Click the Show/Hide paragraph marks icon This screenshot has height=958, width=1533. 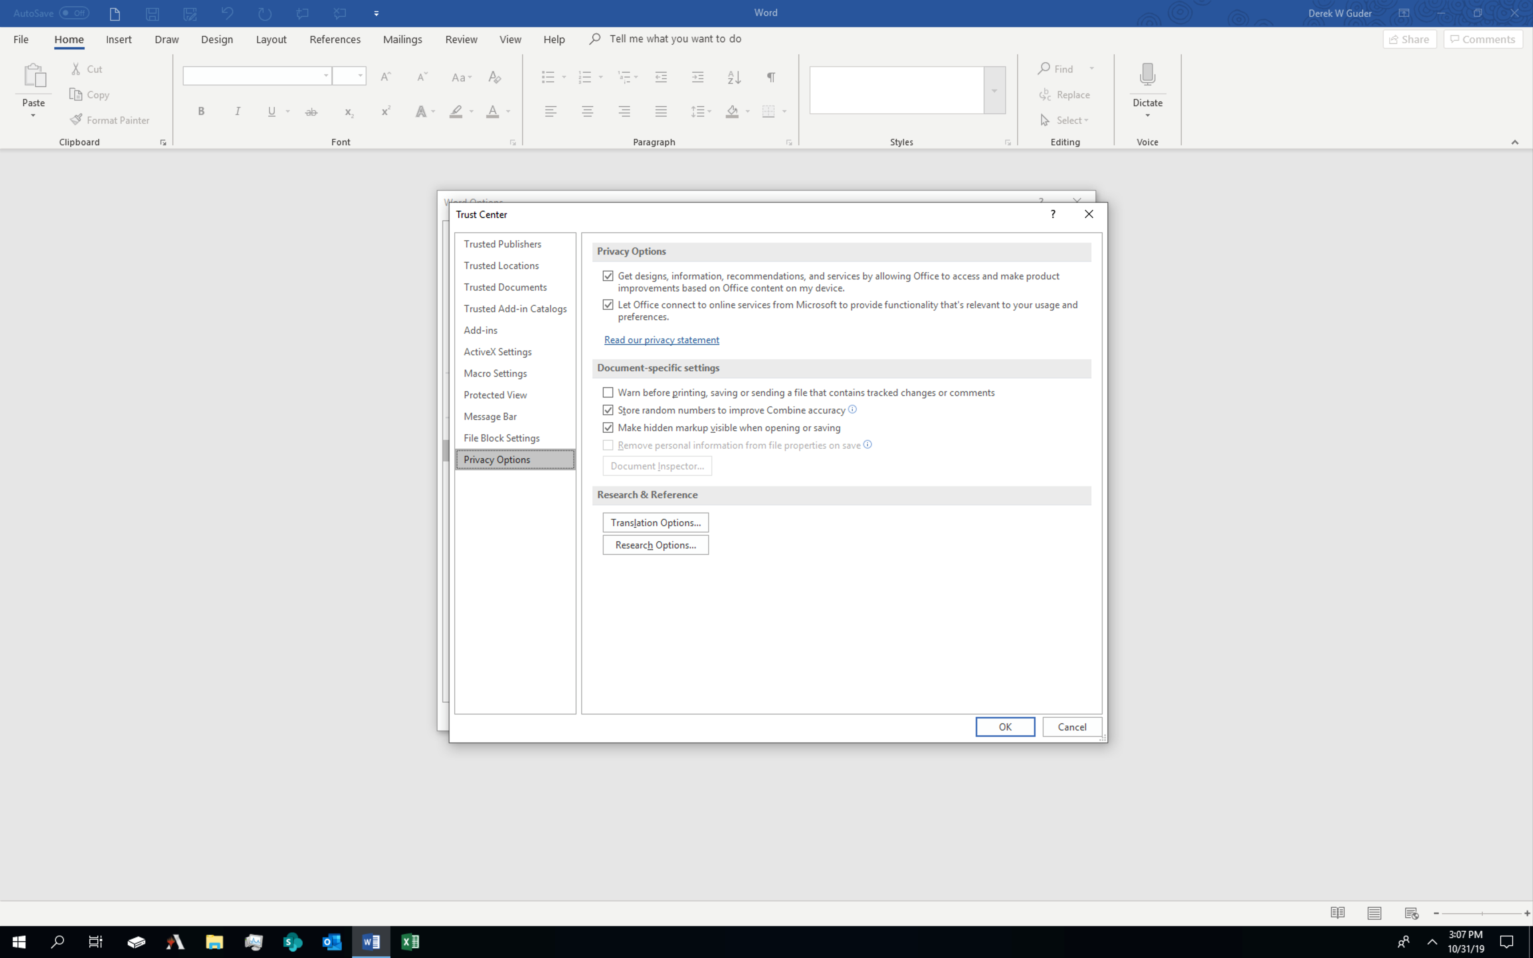click(x=771, y=77)
